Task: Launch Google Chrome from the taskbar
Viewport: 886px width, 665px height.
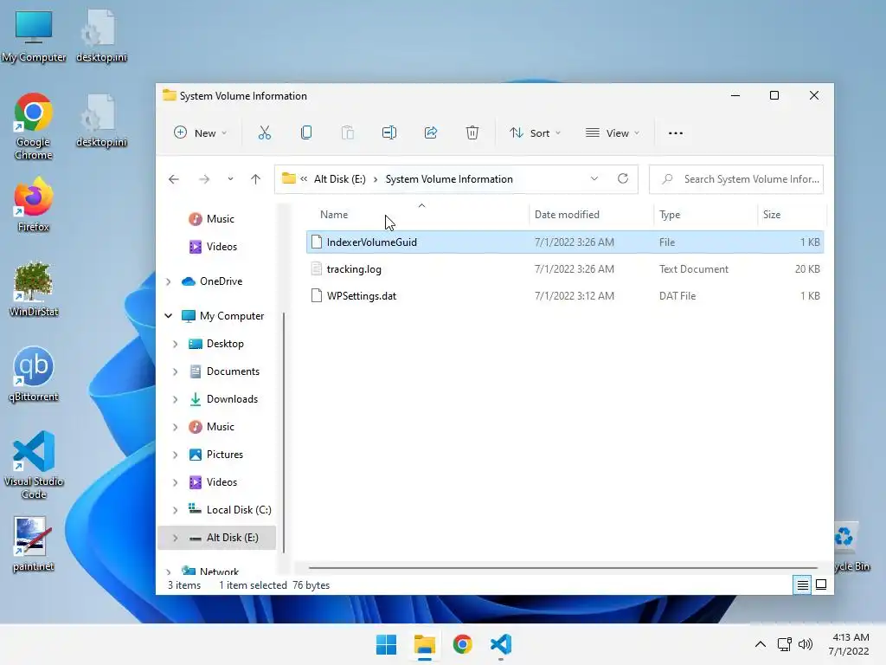Action: click(x=462, y=644)
